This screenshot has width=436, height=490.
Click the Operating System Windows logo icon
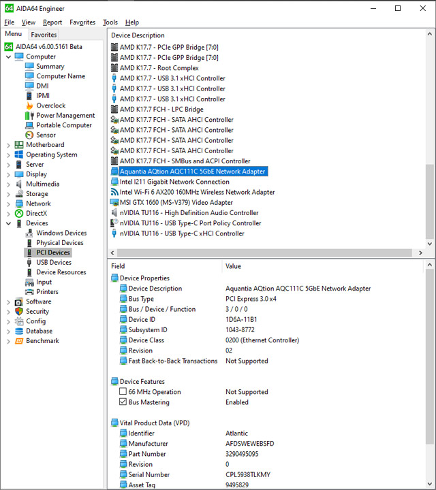tap(19, 154)
